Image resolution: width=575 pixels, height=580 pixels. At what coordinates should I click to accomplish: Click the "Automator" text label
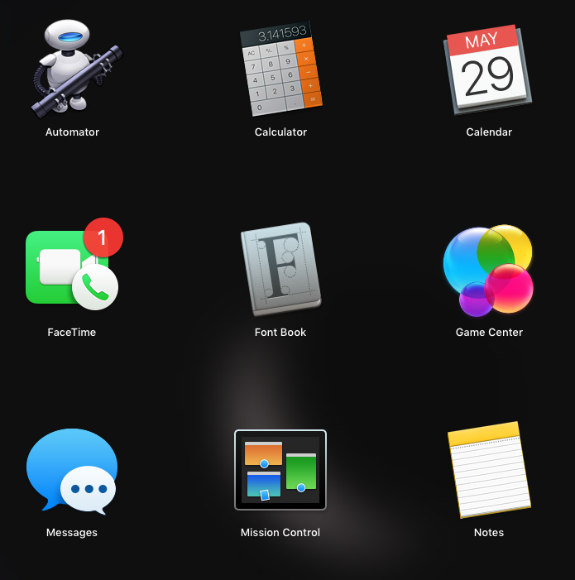click(x=72, y=132)
